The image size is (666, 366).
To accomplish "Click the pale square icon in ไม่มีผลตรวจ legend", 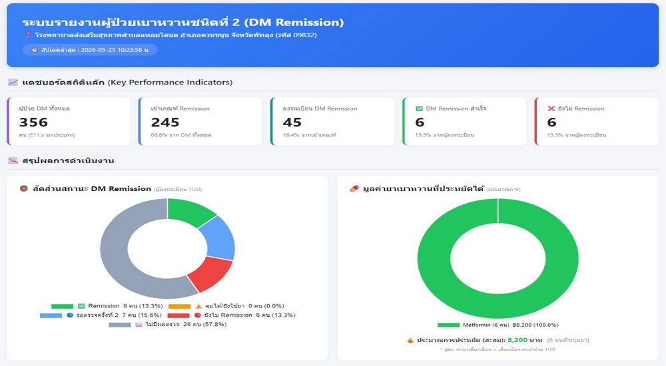I will pyautogui.click(x=139, y=324).
